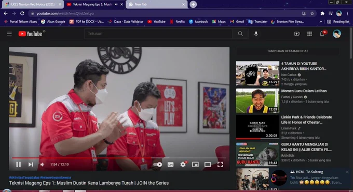Click the #InternetnyaIndonesia hashtag
Screen dimensions: 353x192
pyautogui.click(x=56, y=178)
